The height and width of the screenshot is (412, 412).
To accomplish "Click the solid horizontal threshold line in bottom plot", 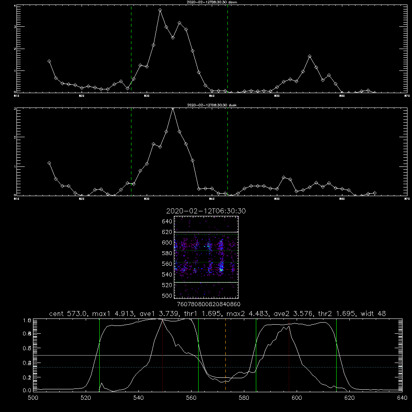I will pyautogui.click(x=218, y=355).
